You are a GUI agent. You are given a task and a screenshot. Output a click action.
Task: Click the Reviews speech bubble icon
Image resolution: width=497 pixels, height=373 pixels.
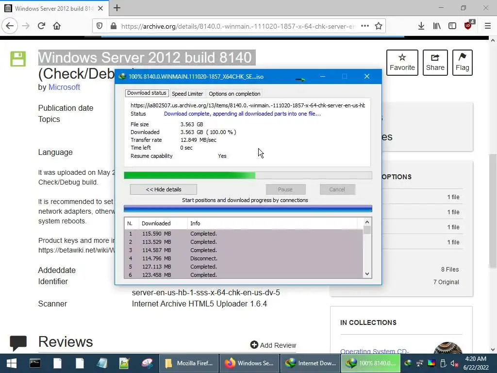18,342
